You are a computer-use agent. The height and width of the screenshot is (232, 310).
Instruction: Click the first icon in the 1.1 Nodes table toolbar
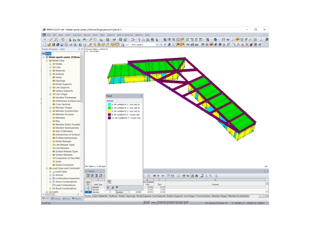pos(88,176)
